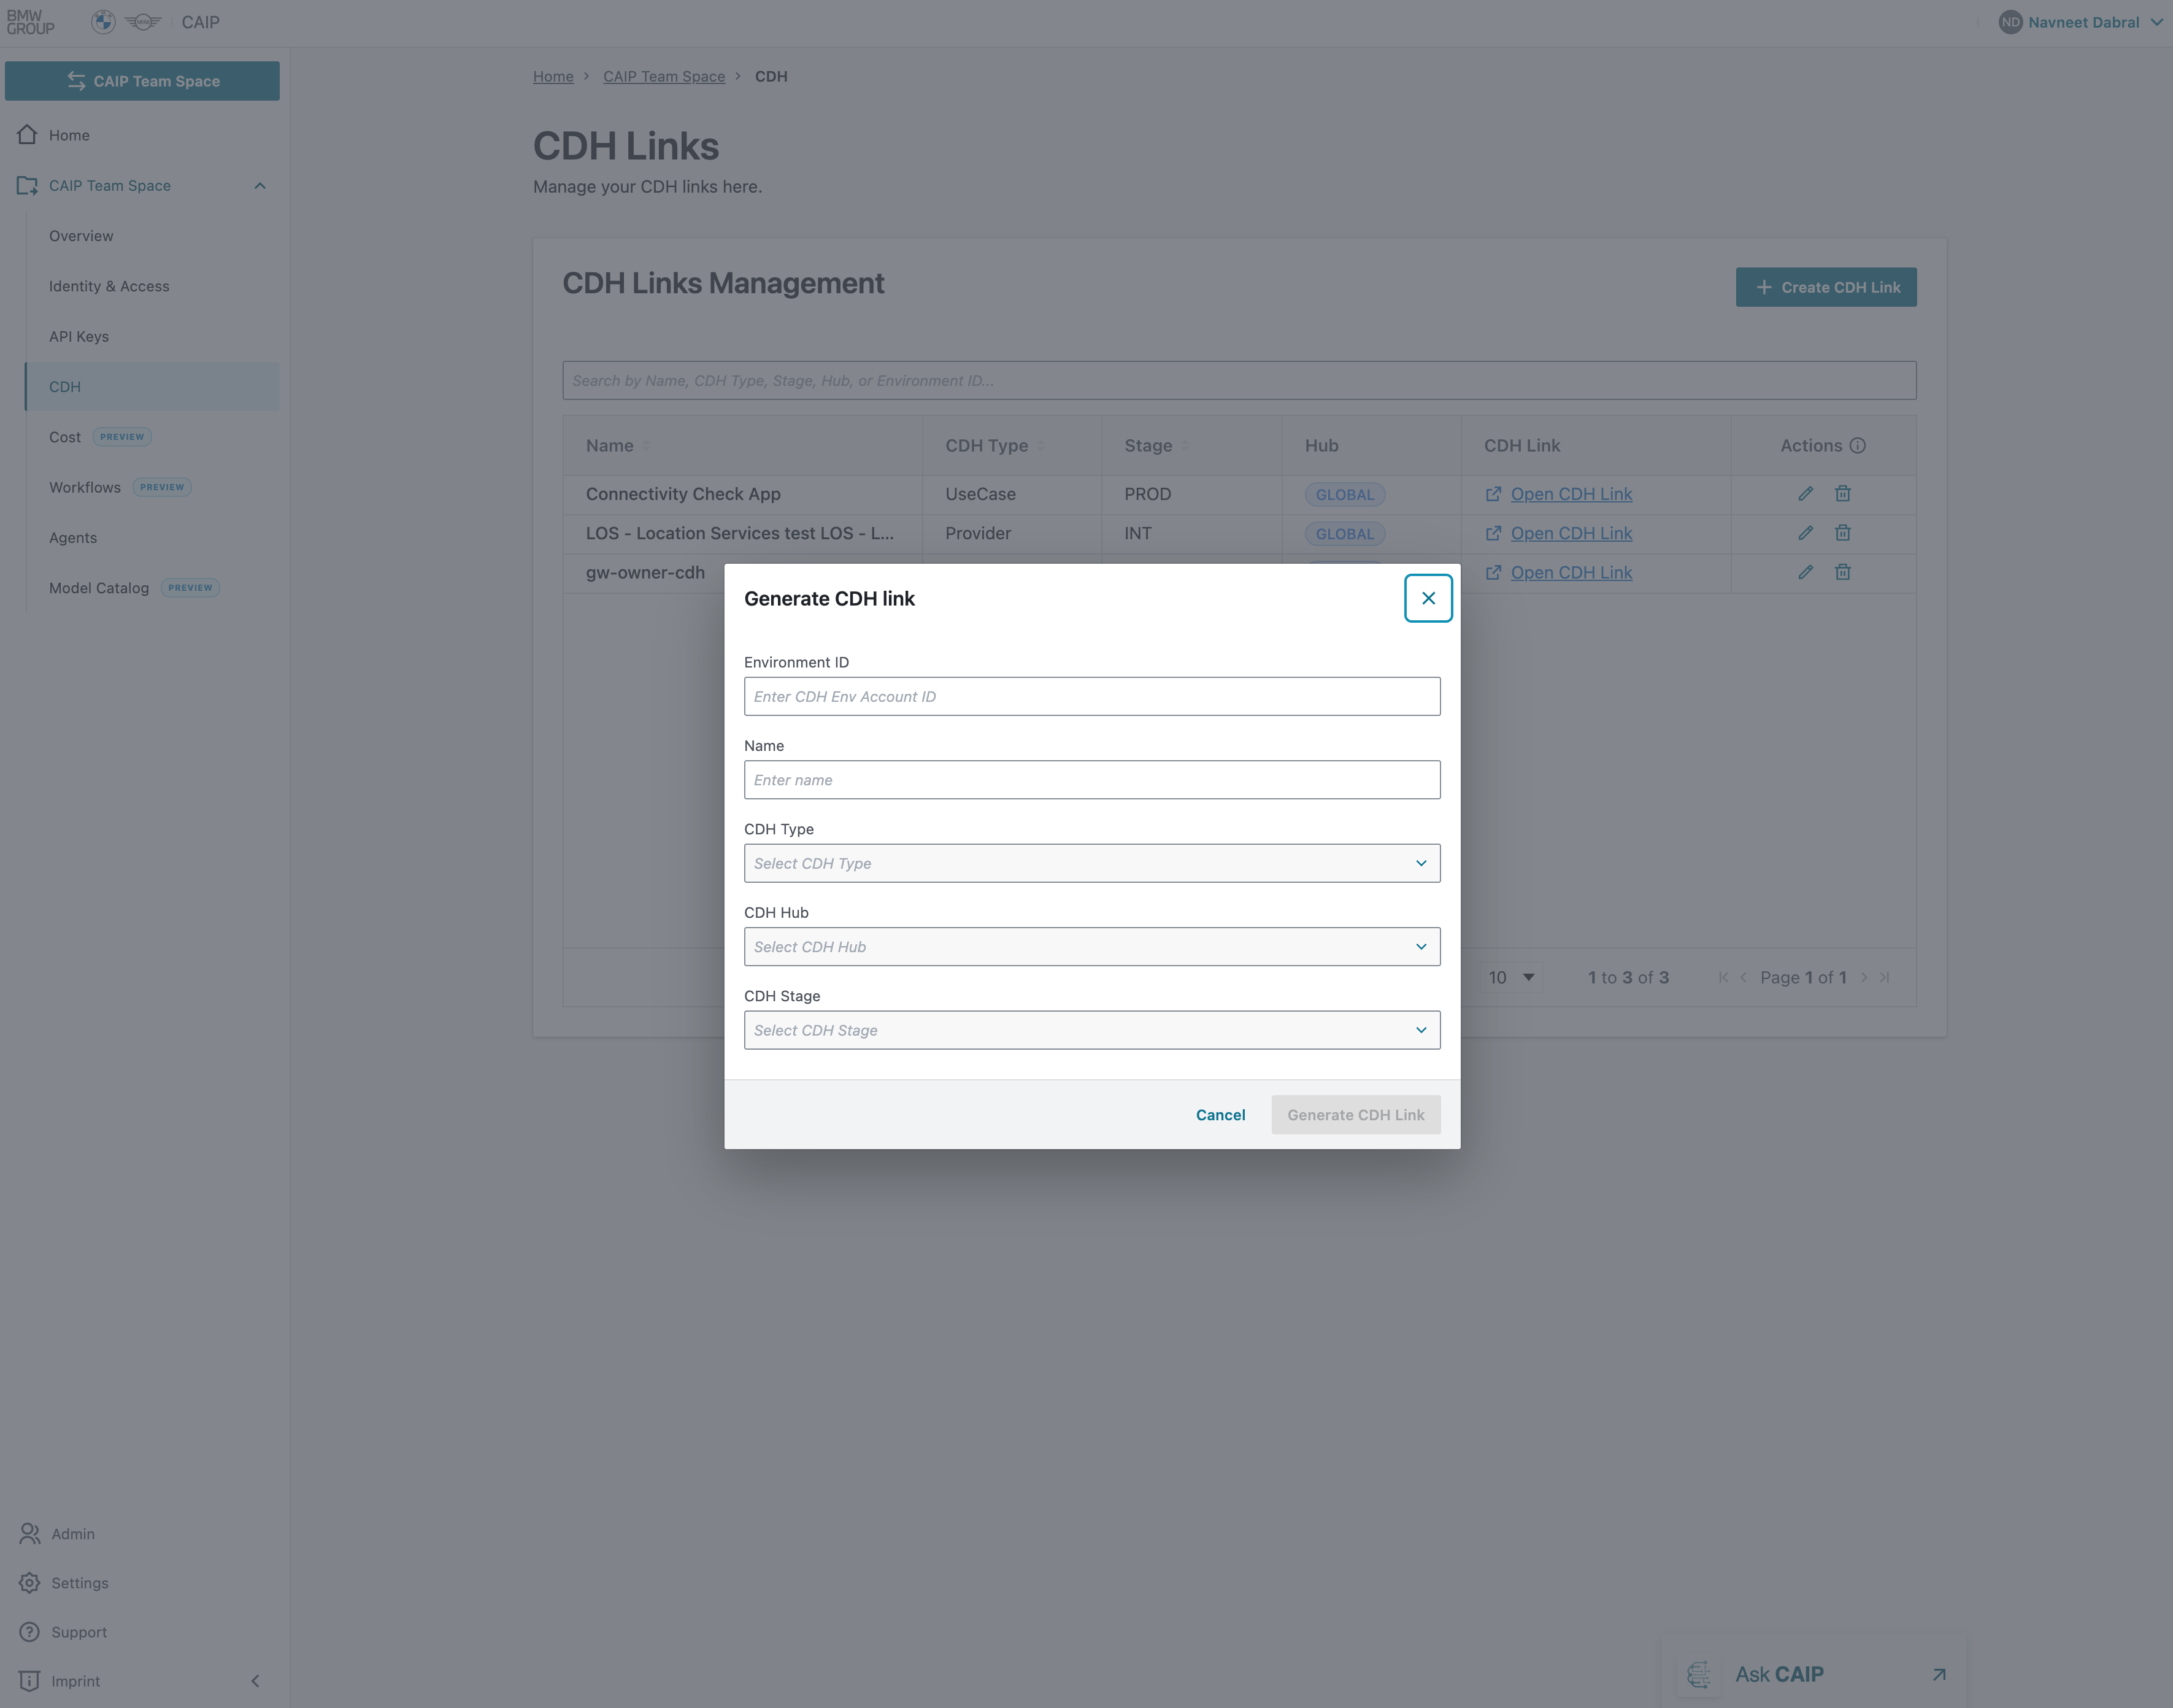Click the BMW Group logo
The width and height of the screenshot is (2173, 1708).
coord(31,22)
